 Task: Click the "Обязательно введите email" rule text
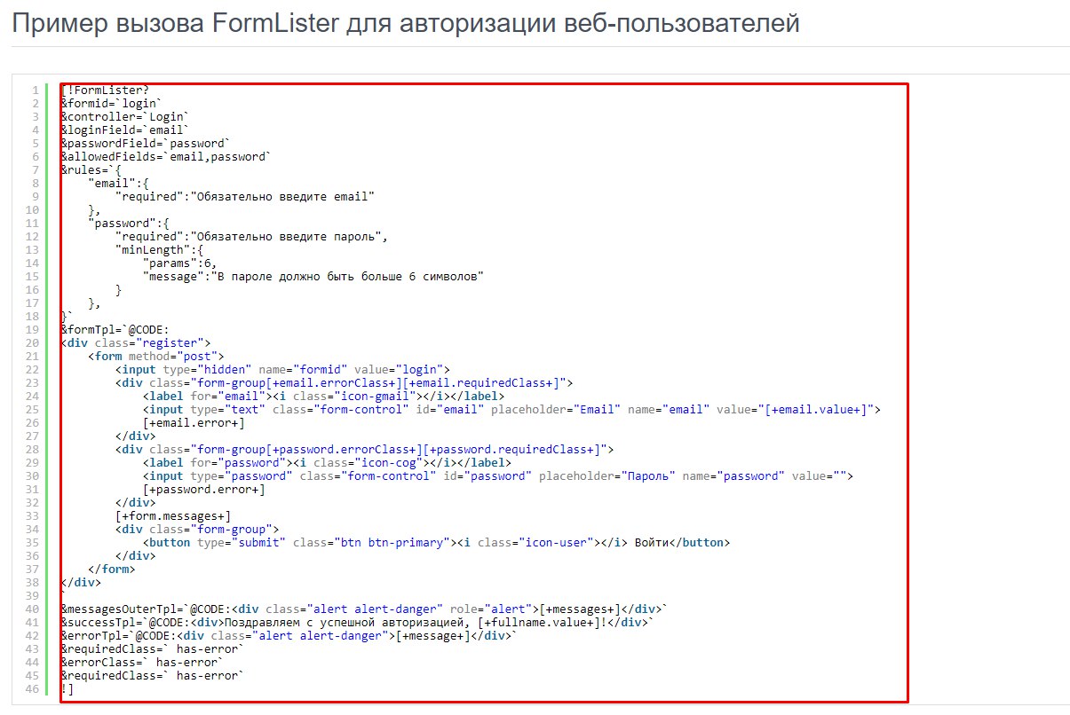point(282,196)
